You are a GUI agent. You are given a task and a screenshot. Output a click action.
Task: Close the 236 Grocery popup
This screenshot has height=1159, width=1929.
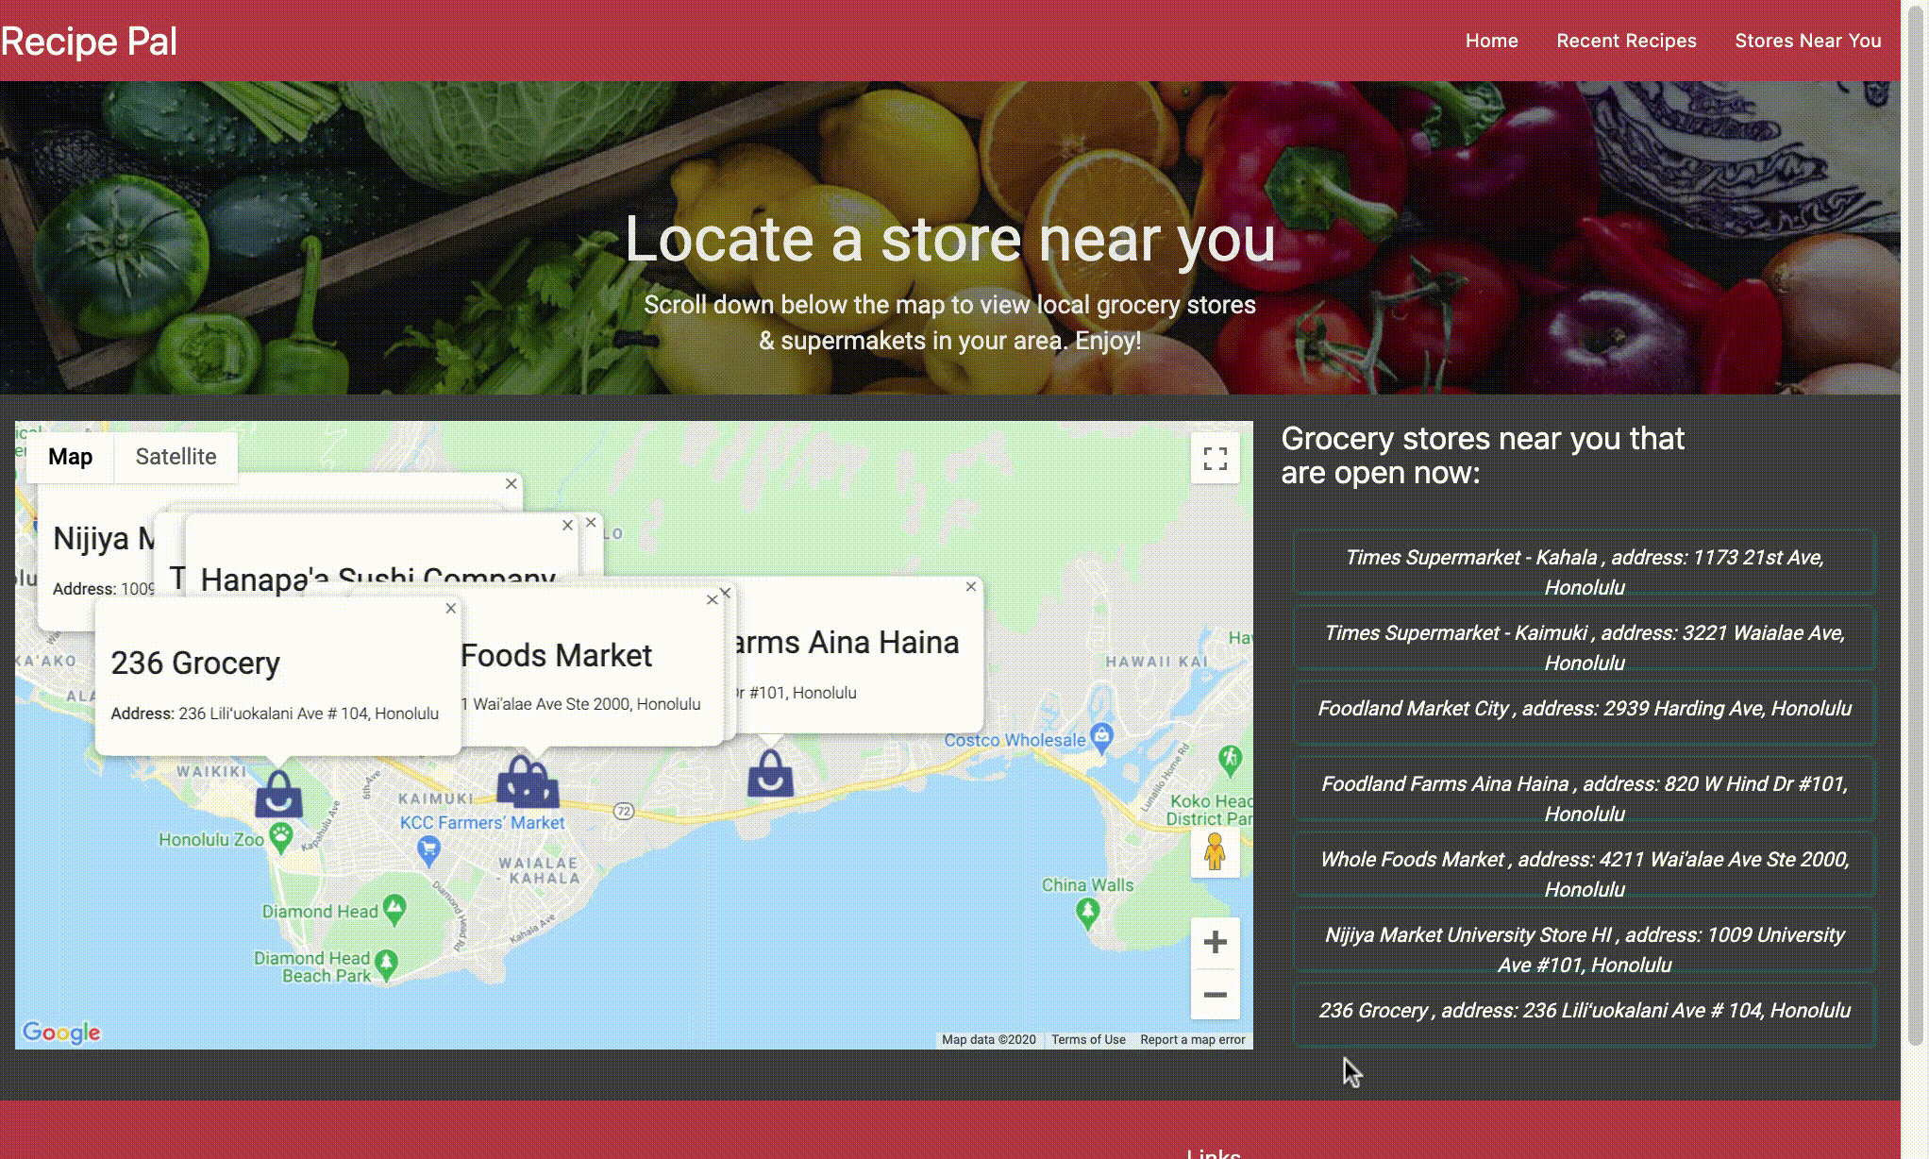(449, 608)
